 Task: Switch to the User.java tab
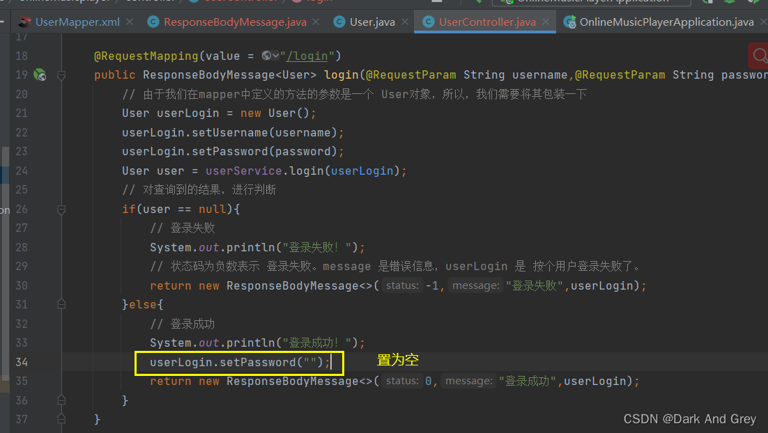click(x=372, y=22)
